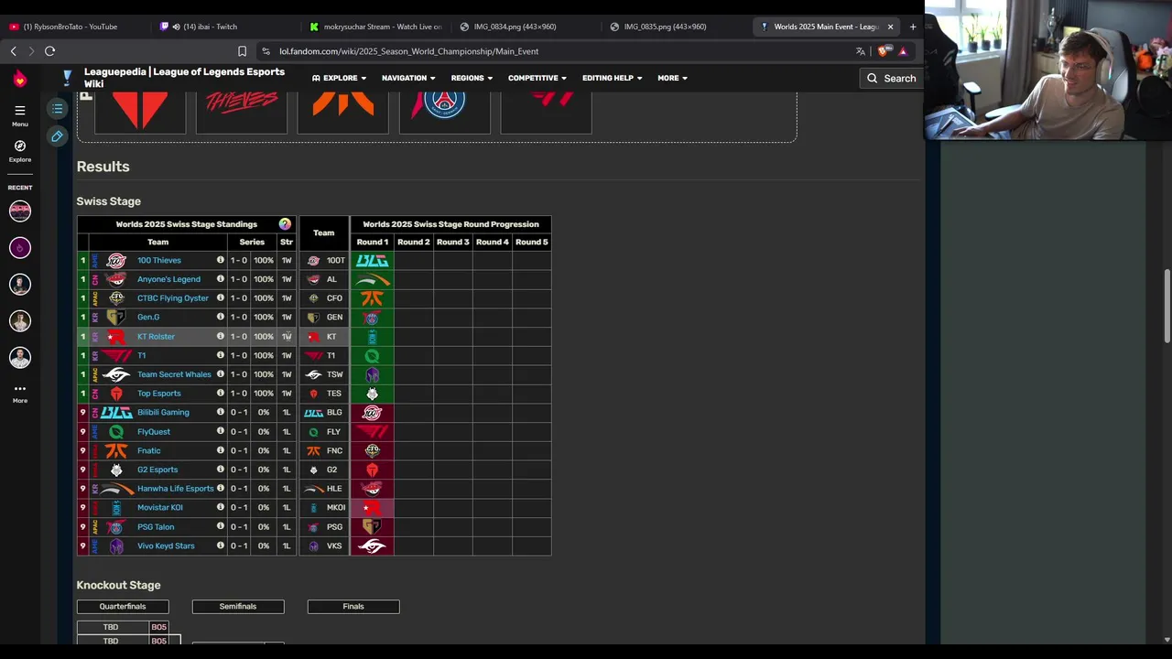Click the Fandom flame logo
The height and width of the screenshot is (659, 1172).
pyautogui.click(x=20, y=80)
